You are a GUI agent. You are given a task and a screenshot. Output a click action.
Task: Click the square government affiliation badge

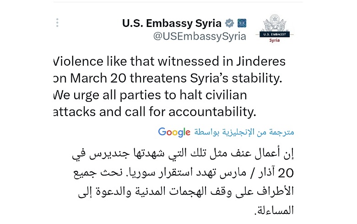point(242,23)
